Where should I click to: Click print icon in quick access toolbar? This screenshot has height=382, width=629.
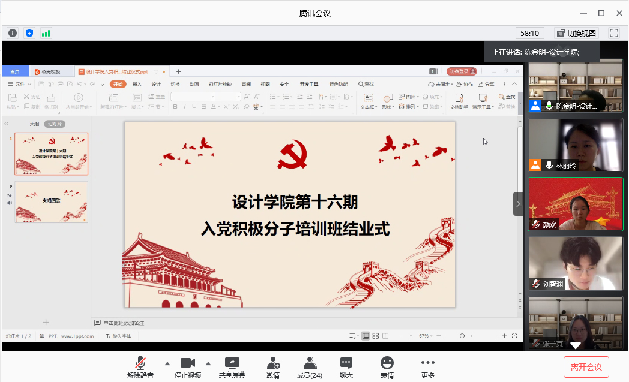60,84
